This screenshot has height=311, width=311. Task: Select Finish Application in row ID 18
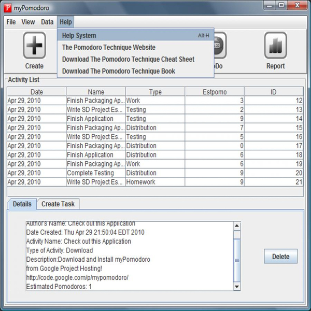click(96, 154)
